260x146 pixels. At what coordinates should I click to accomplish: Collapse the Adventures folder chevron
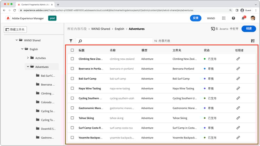pyautogui.click(x=28, y=67)
